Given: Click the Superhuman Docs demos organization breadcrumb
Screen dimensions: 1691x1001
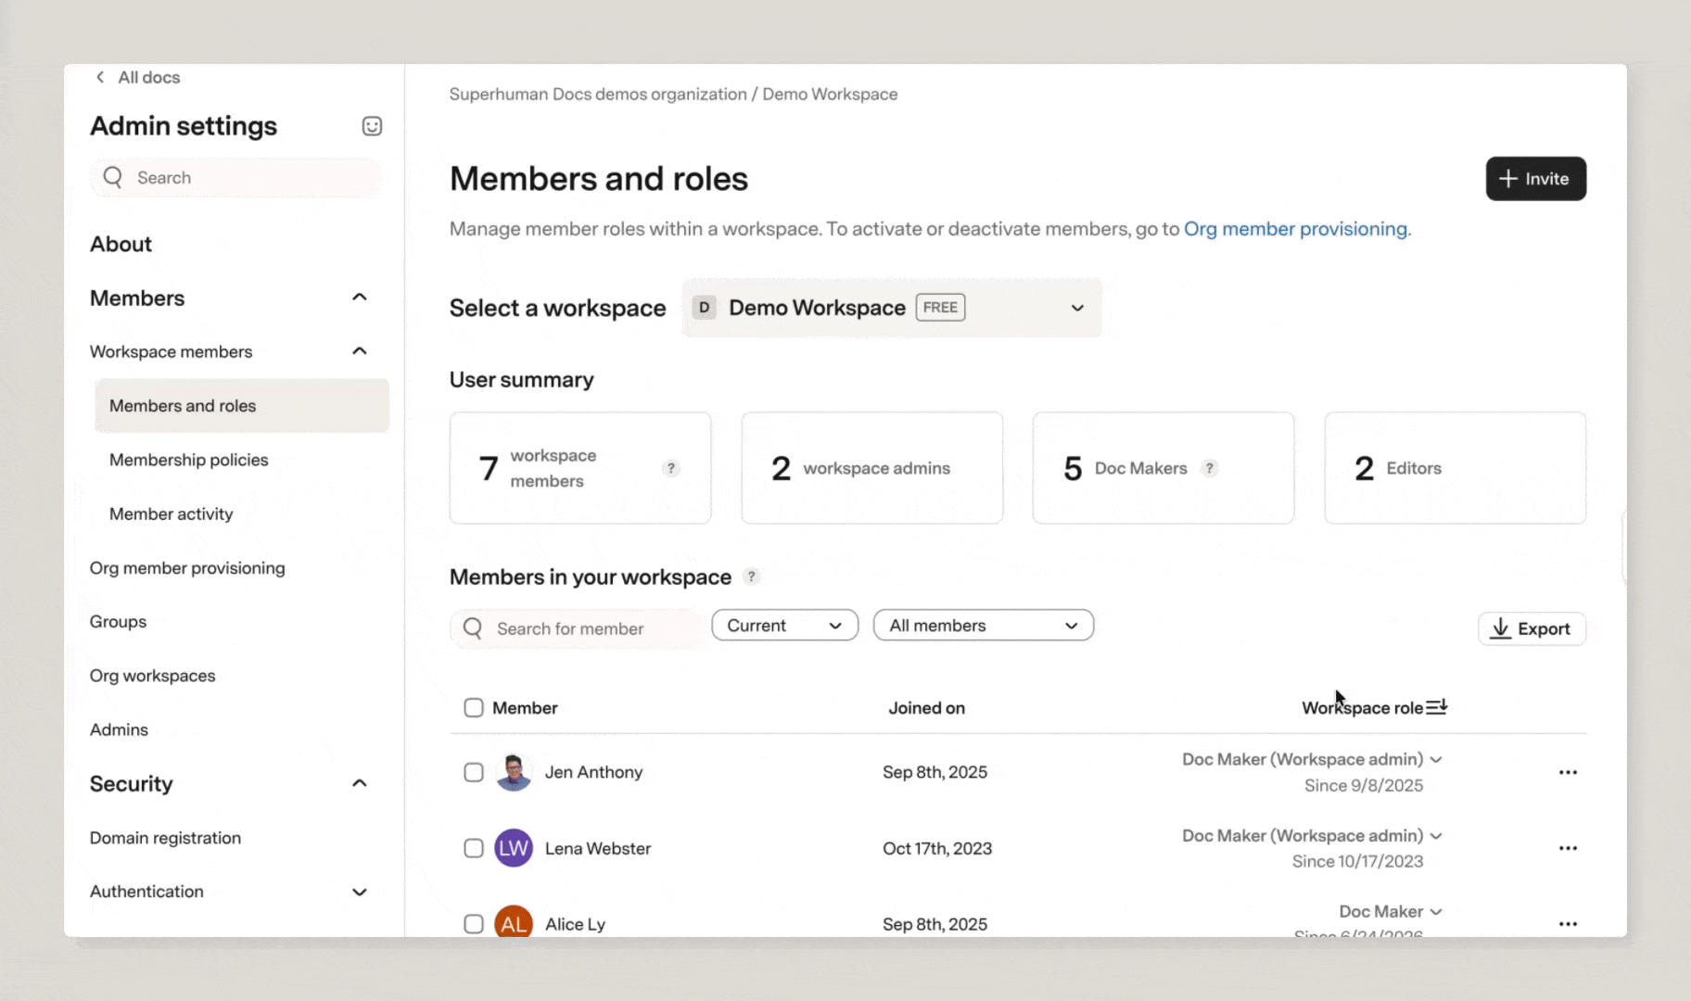Looking at the screenshot, I should click(x=598, y=94).
